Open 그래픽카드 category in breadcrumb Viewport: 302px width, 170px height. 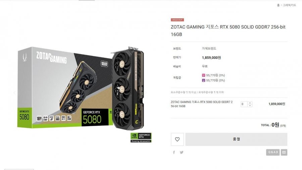pyautogui.click(x=289, y=5)
